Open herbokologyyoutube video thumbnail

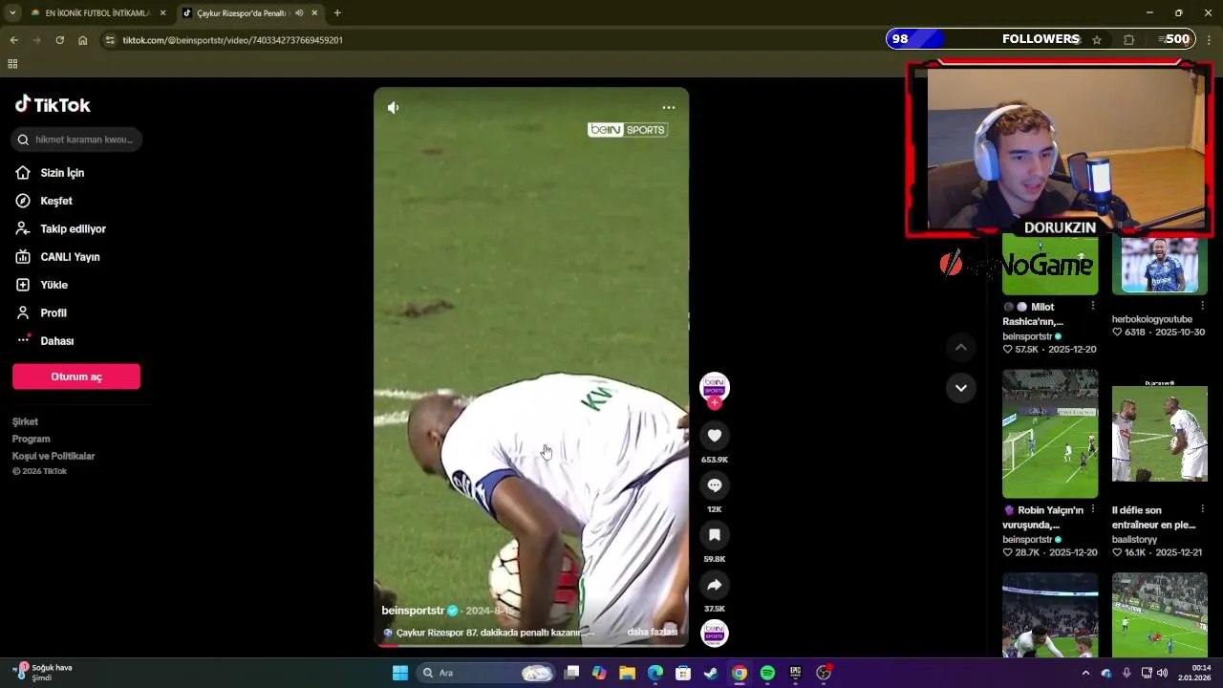click(x=1160, y=264)
